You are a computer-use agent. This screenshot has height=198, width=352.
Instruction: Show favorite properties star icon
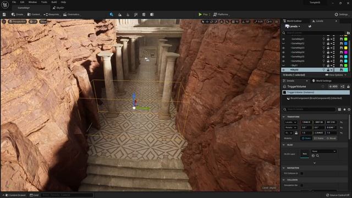point(344,109)
